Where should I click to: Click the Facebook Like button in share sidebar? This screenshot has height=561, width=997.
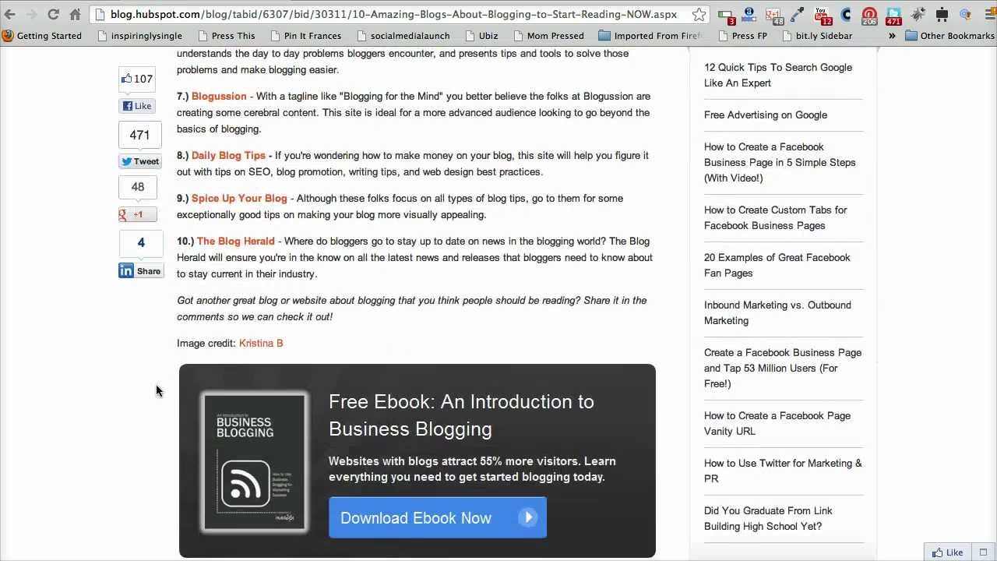point(138,106)
